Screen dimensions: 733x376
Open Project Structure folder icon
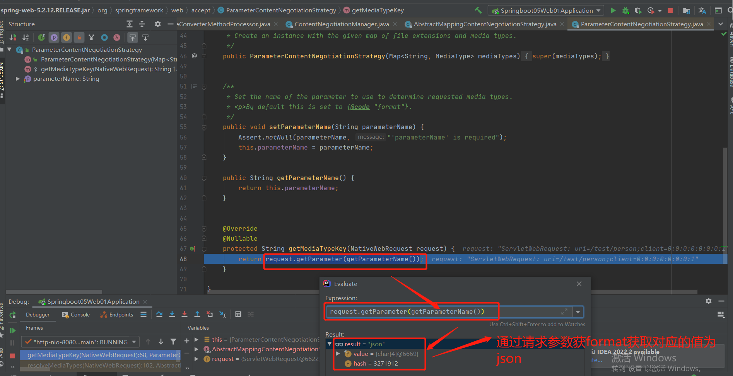(687, 10)
